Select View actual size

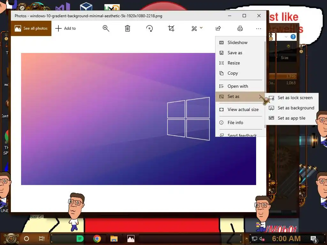(x=240, y=110)
